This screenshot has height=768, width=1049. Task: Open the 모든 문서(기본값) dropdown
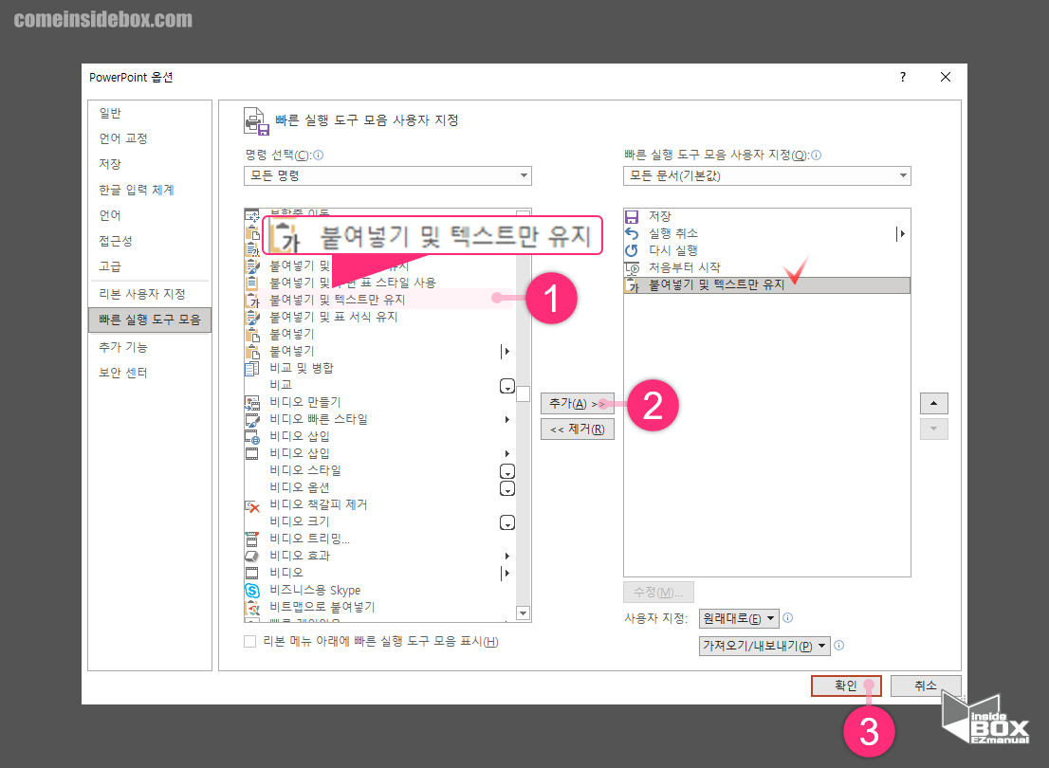point(766,175)
